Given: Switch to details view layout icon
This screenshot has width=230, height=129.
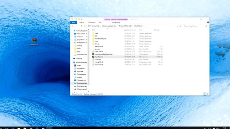Looking at the screenshot, I should (x=205, y=94).
